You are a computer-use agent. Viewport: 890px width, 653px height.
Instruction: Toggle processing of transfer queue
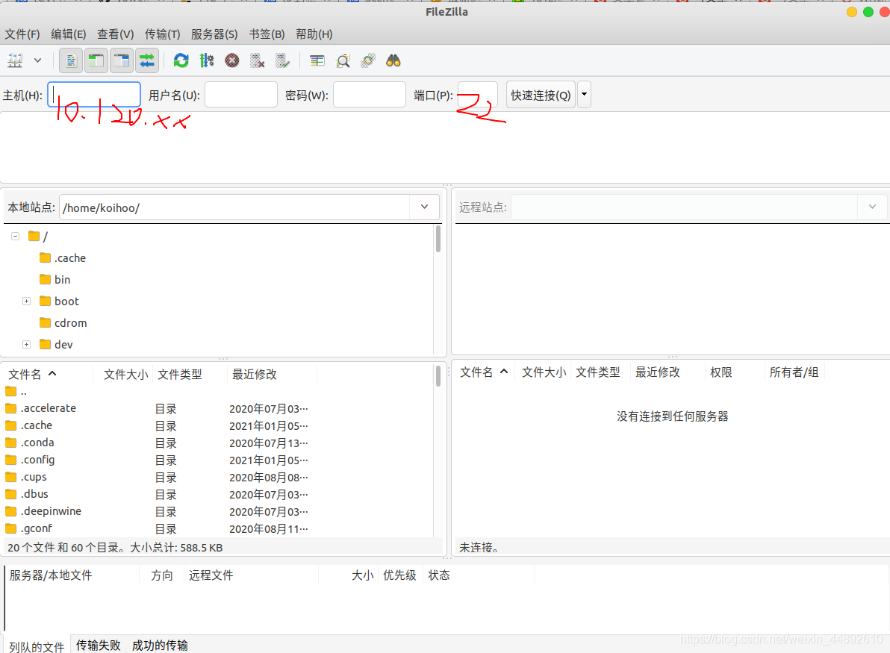207,60
